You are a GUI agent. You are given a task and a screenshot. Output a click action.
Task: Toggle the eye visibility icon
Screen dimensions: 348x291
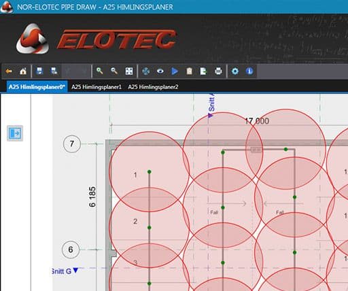[160, 71]
